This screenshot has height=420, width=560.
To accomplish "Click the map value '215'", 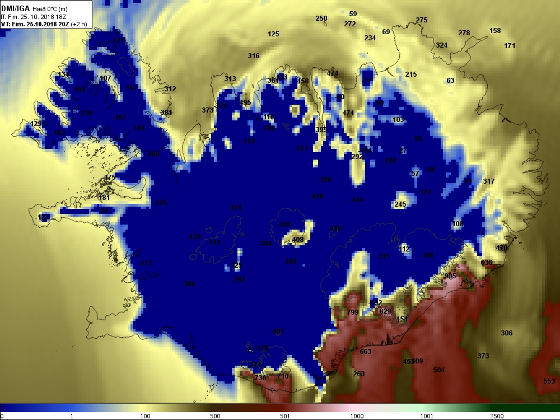I will tap(410, 74).
